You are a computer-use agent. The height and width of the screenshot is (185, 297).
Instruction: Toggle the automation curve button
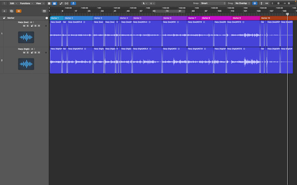[61, 3]
